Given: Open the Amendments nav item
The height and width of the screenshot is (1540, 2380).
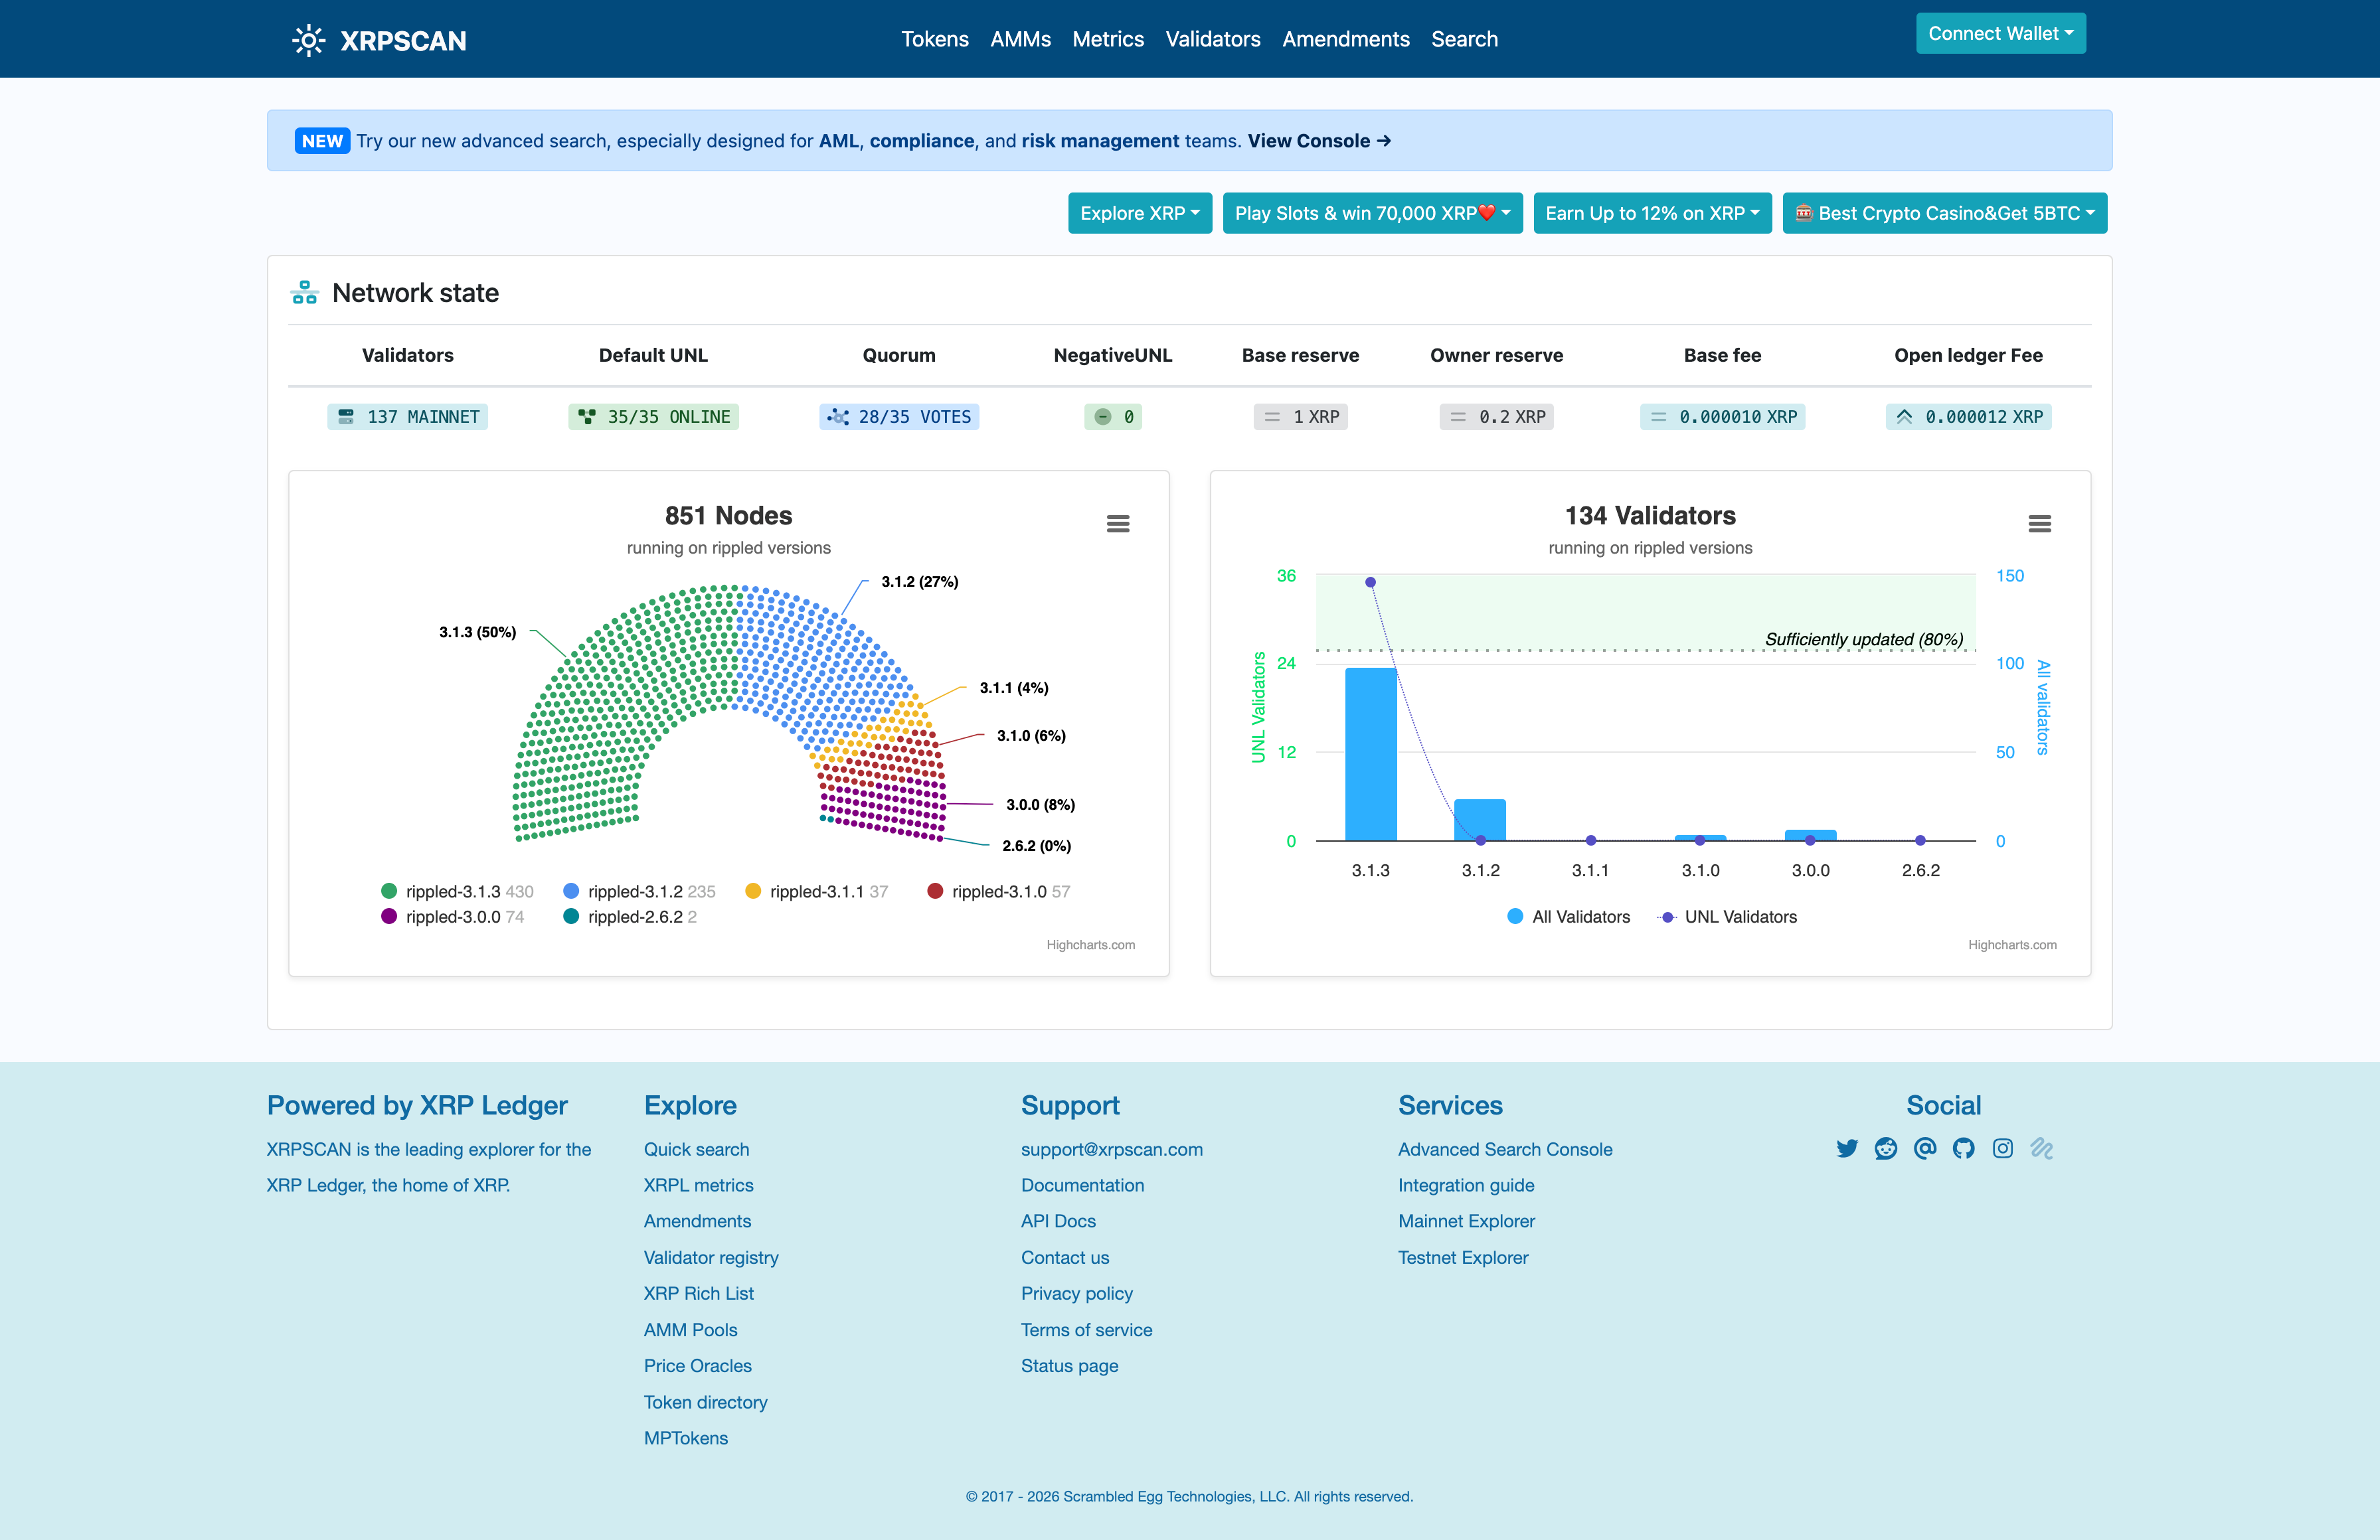Looking at the screenshot, I should (1346, 39).
